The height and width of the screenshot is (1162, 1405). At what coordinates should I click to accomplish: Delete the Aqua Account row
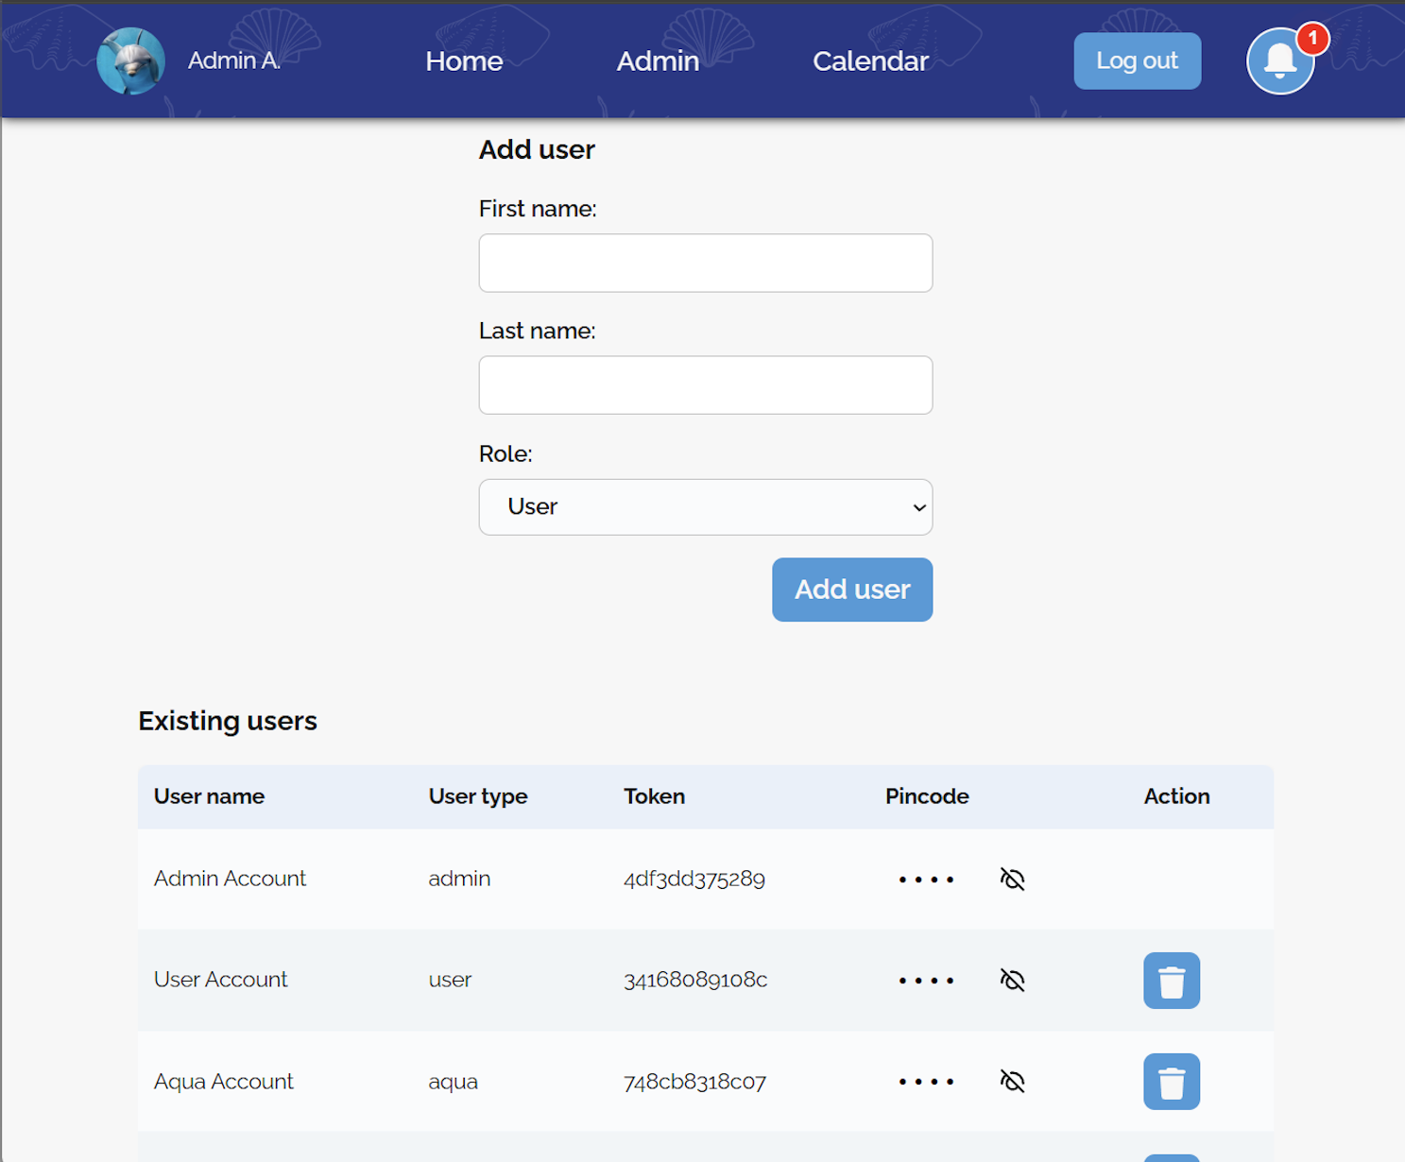coord(1171,1082)
